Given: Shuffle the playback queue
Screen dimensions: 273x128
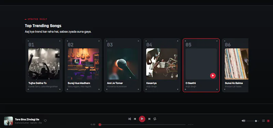Looking at the screenshot, I should pos(129,119).
